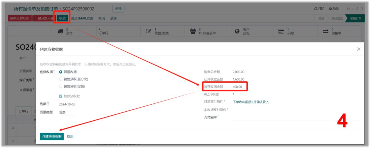The width and height of the screenshot is (371, 149).
Task: Click the 1 / 1 pager counter
Action: click(349, 9)
